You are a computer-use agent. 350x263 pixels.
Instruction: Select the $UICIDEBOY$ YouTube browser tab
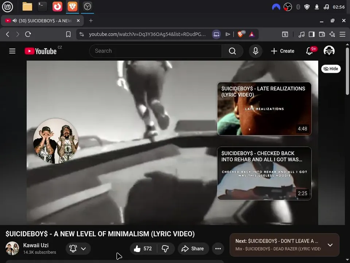pyautogui.click(x=42, y=20)
